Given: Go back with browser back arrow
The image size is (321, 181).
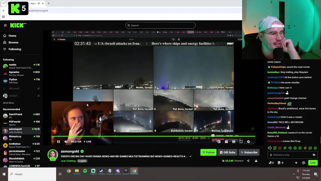Looking at the screenshot, I should point(4,11).
